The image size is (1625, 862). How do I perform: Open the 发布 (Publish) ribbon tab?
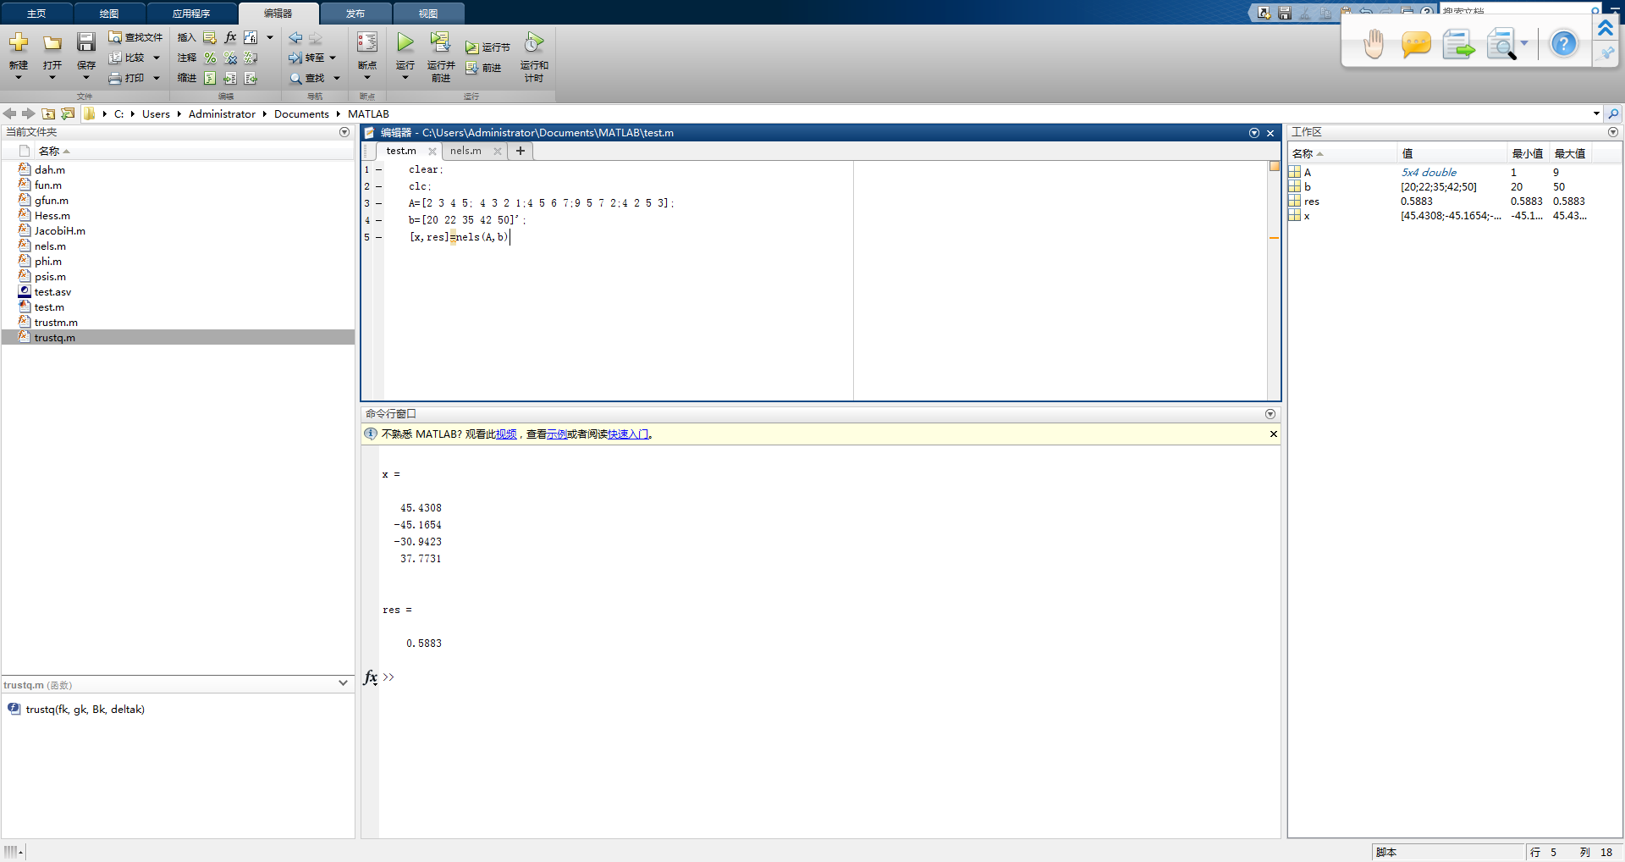(355, 14)
